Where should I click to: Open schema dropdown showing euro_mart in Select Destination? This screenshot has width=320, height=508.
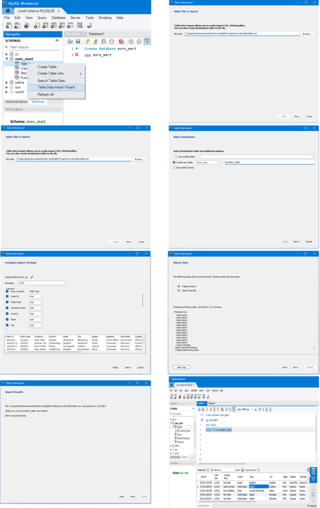pyautogui.click(x=208, y=162)
